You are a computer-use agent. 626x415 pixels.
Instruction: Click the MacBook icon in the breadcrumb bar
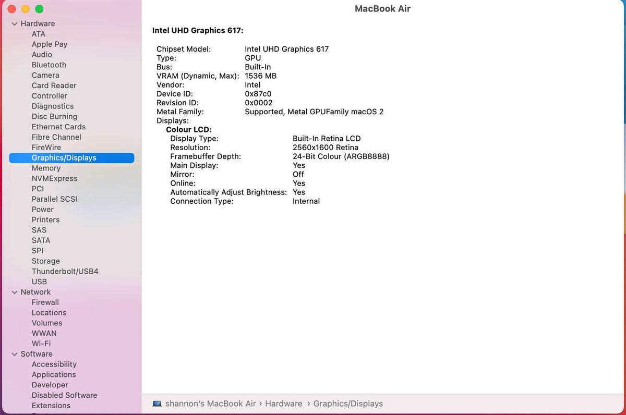tap(157, 404)
